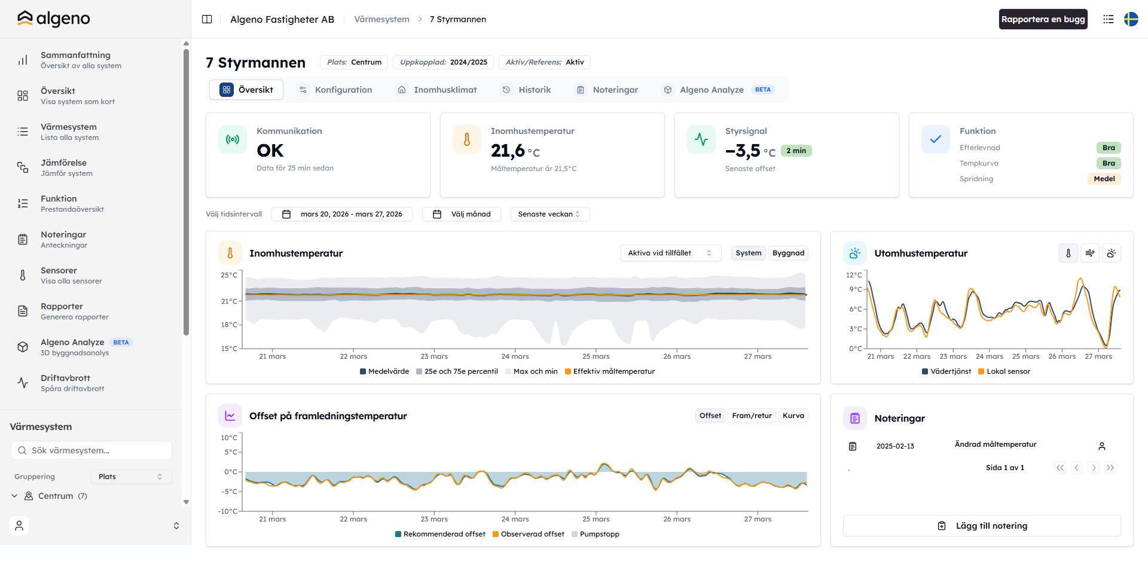This screenshot has height=561, width=1148.
Task: Open the Aktiva vid tillfället dropdown
Action: pyautogui.click(x=671, y=253)
